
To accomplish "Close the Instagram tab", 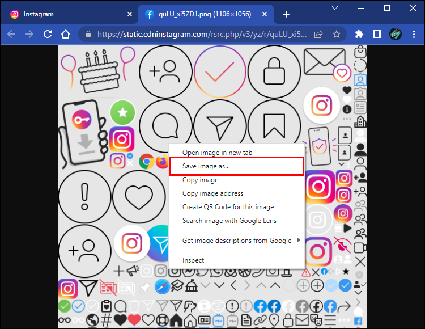I will 130,14.
